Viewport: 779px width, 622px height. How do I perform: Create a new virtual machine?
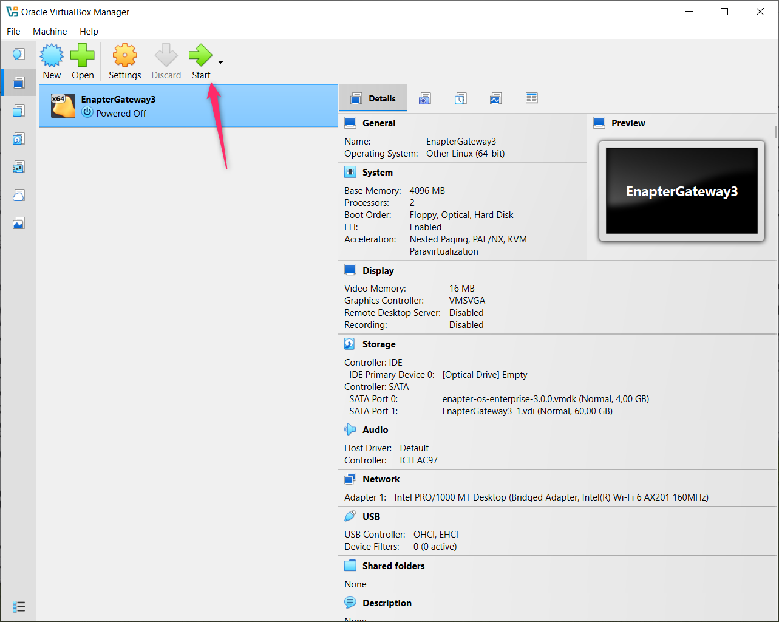[x=52, y=61]
